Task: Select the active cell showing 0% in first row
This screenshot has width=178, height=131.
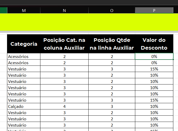Action: [x=154, y=56]
